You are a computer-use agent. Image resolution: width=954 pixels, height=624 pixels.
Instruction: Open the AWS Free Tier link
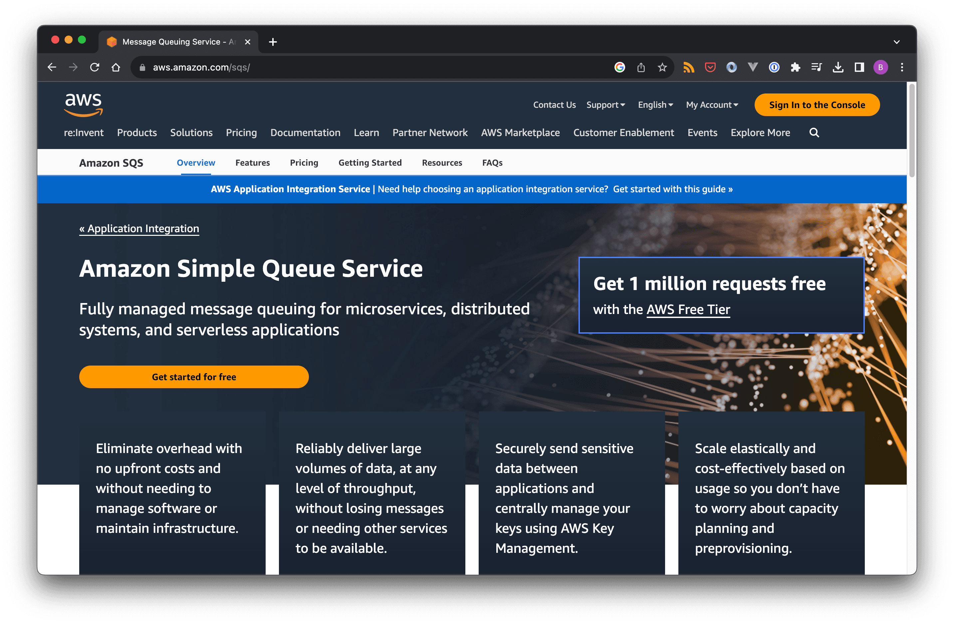point(688,309)
